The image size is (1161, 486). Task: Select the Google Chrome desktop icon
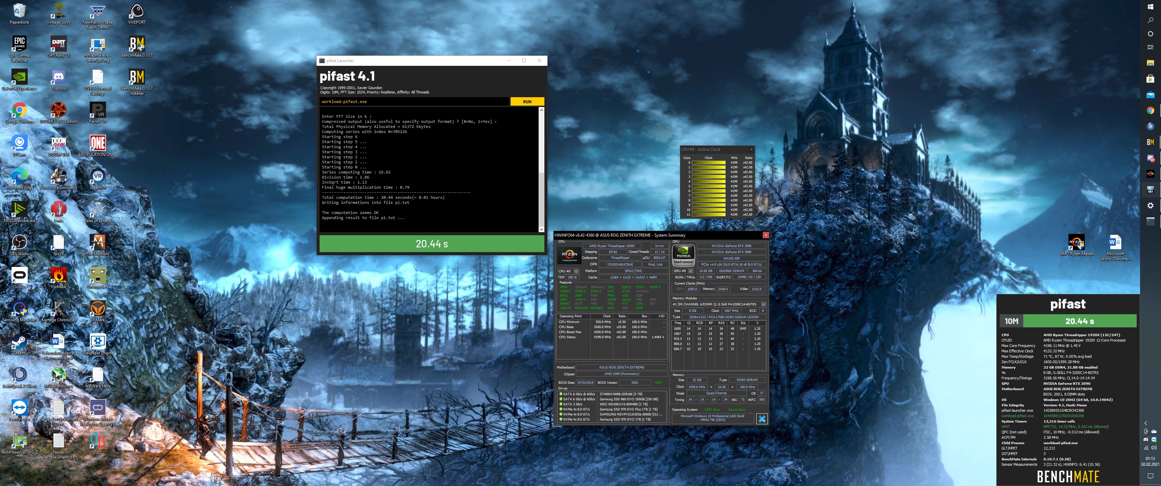[19, 113]
